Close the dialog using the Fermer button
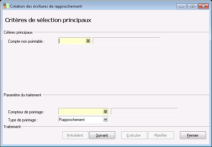 (193, 135)
